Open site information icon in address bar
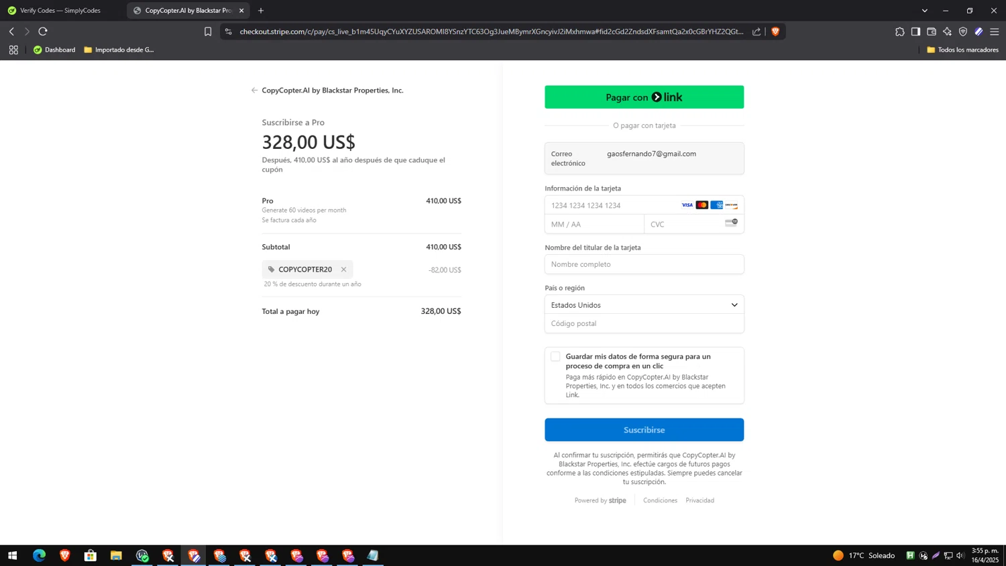1006x566 pixels. click(229, 32)
